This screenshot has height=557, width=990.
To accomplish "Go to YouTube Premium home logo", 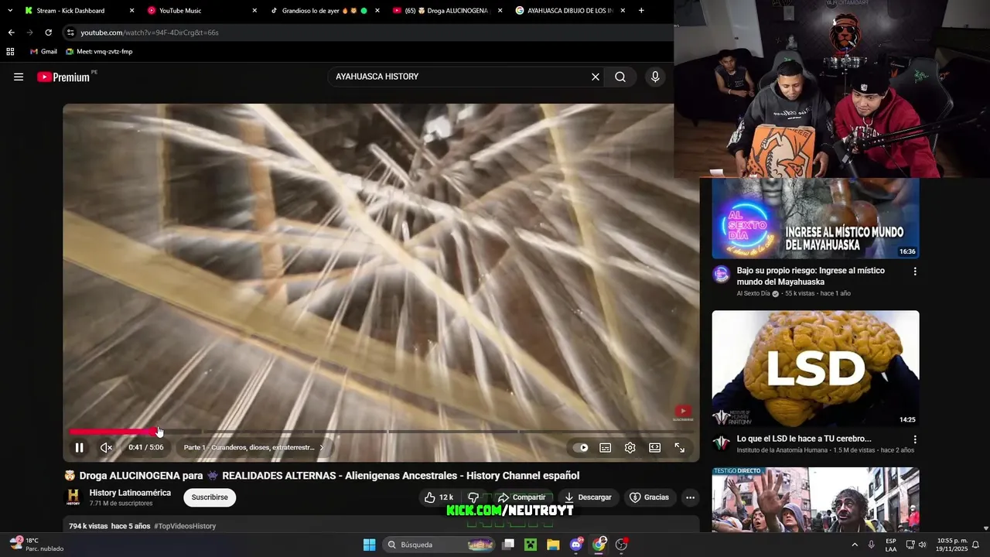I will [63, 77].
